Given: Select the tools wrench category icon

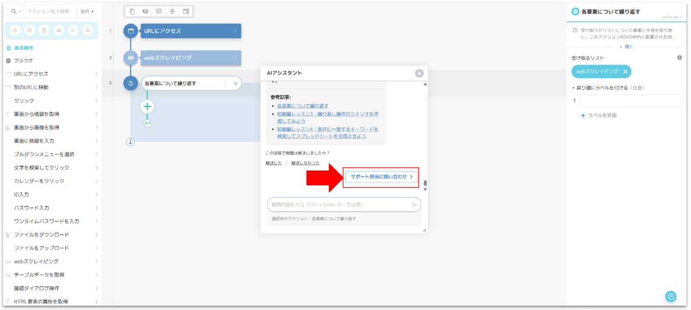Looking at the screenshot, I should (x=73, y=30).
